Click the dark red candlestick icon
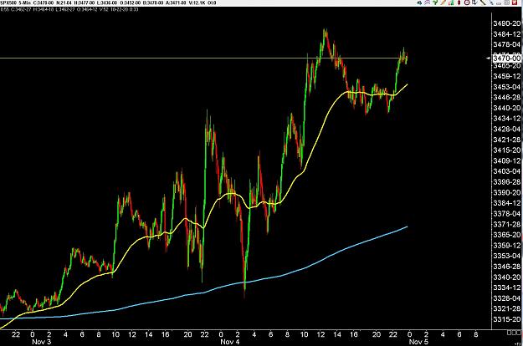 [459, 3]
